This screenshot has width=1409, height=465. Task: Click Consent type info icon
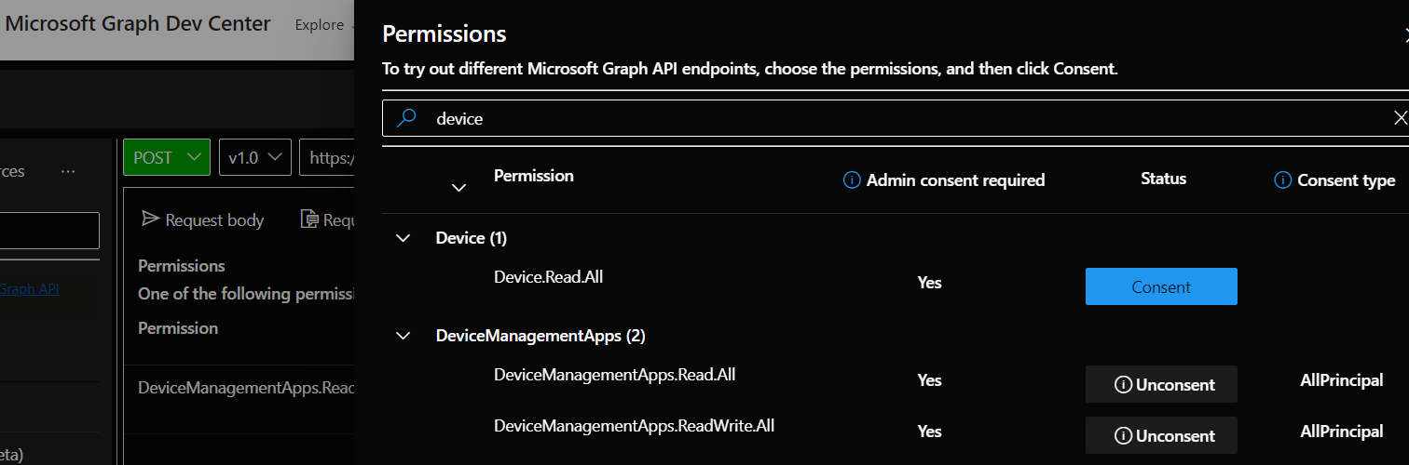click(x=1282, y=180)
